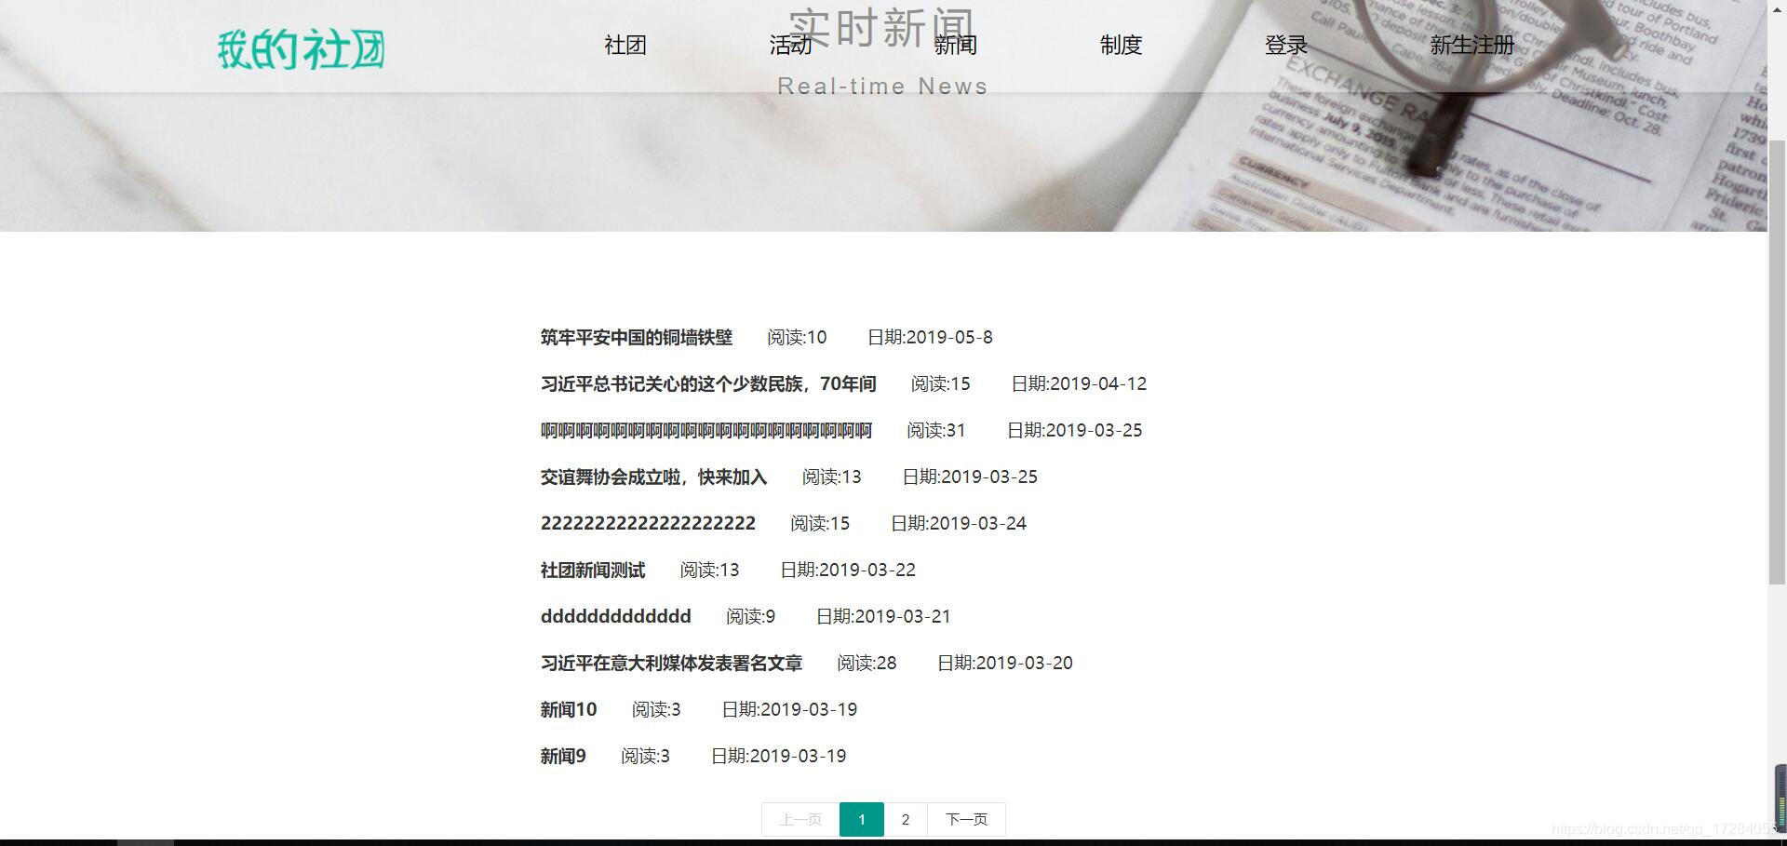Image resolution: width=1787 pixels, height=846 pixels.
Task: Click date text 日期:2019-05-8
Action: click(930, 337)
